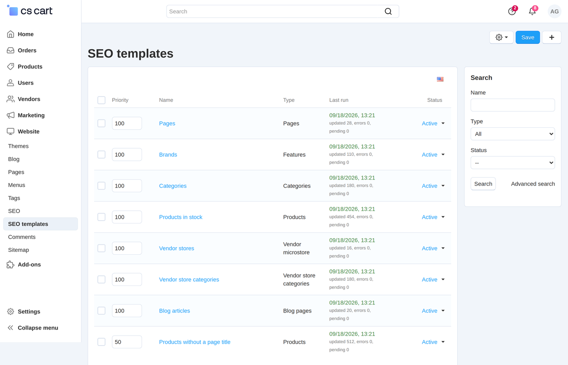
Task: Click the Home house icon in sidebar
Action: 10,34
